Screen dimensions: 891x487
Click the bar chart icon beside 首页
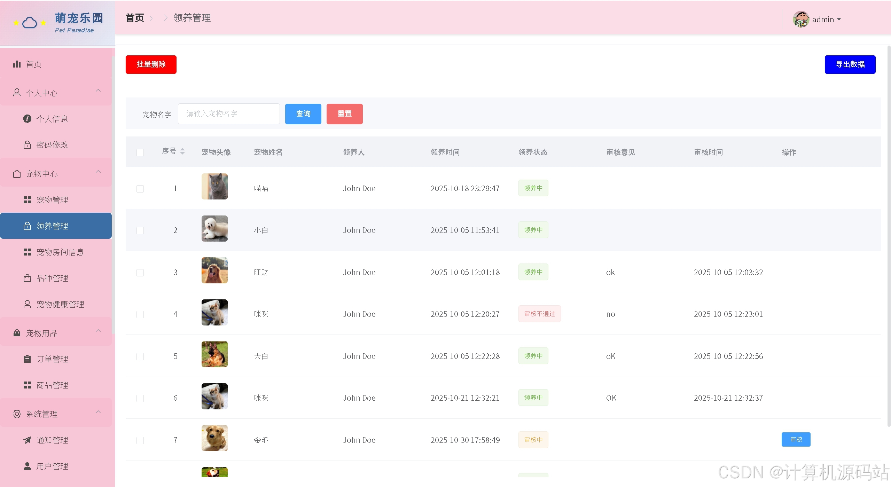pos(17,64)
